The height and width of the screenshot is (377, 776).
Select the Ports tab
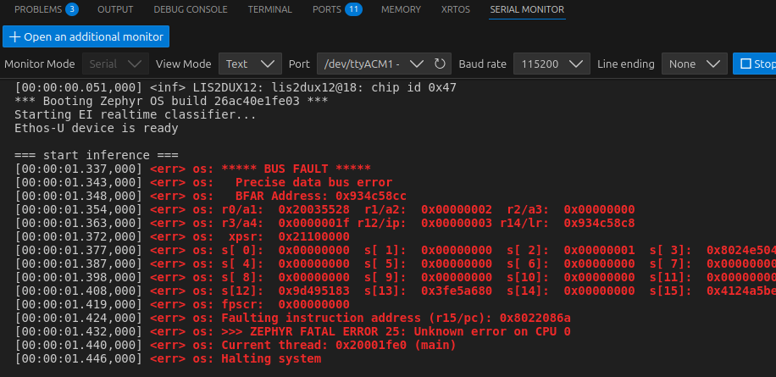326,9
